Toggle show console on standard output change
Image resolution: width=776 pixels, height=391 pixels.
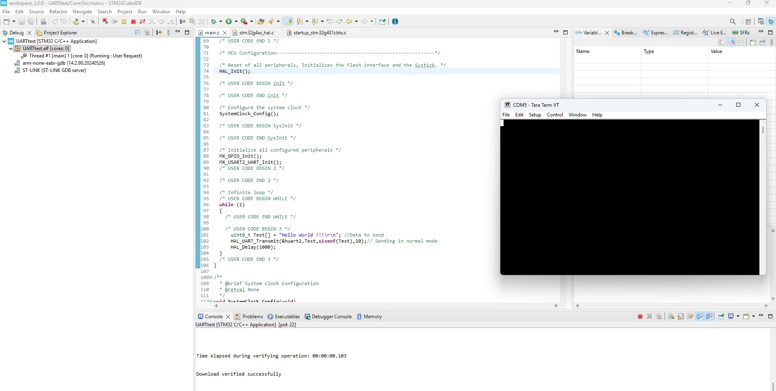point(699,317)
